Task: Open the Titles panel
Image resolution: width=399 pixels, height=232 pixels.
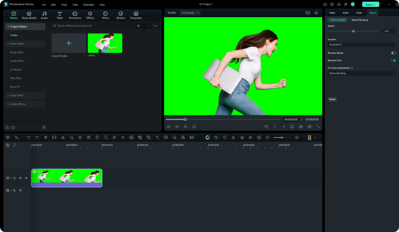Action: 60,15
